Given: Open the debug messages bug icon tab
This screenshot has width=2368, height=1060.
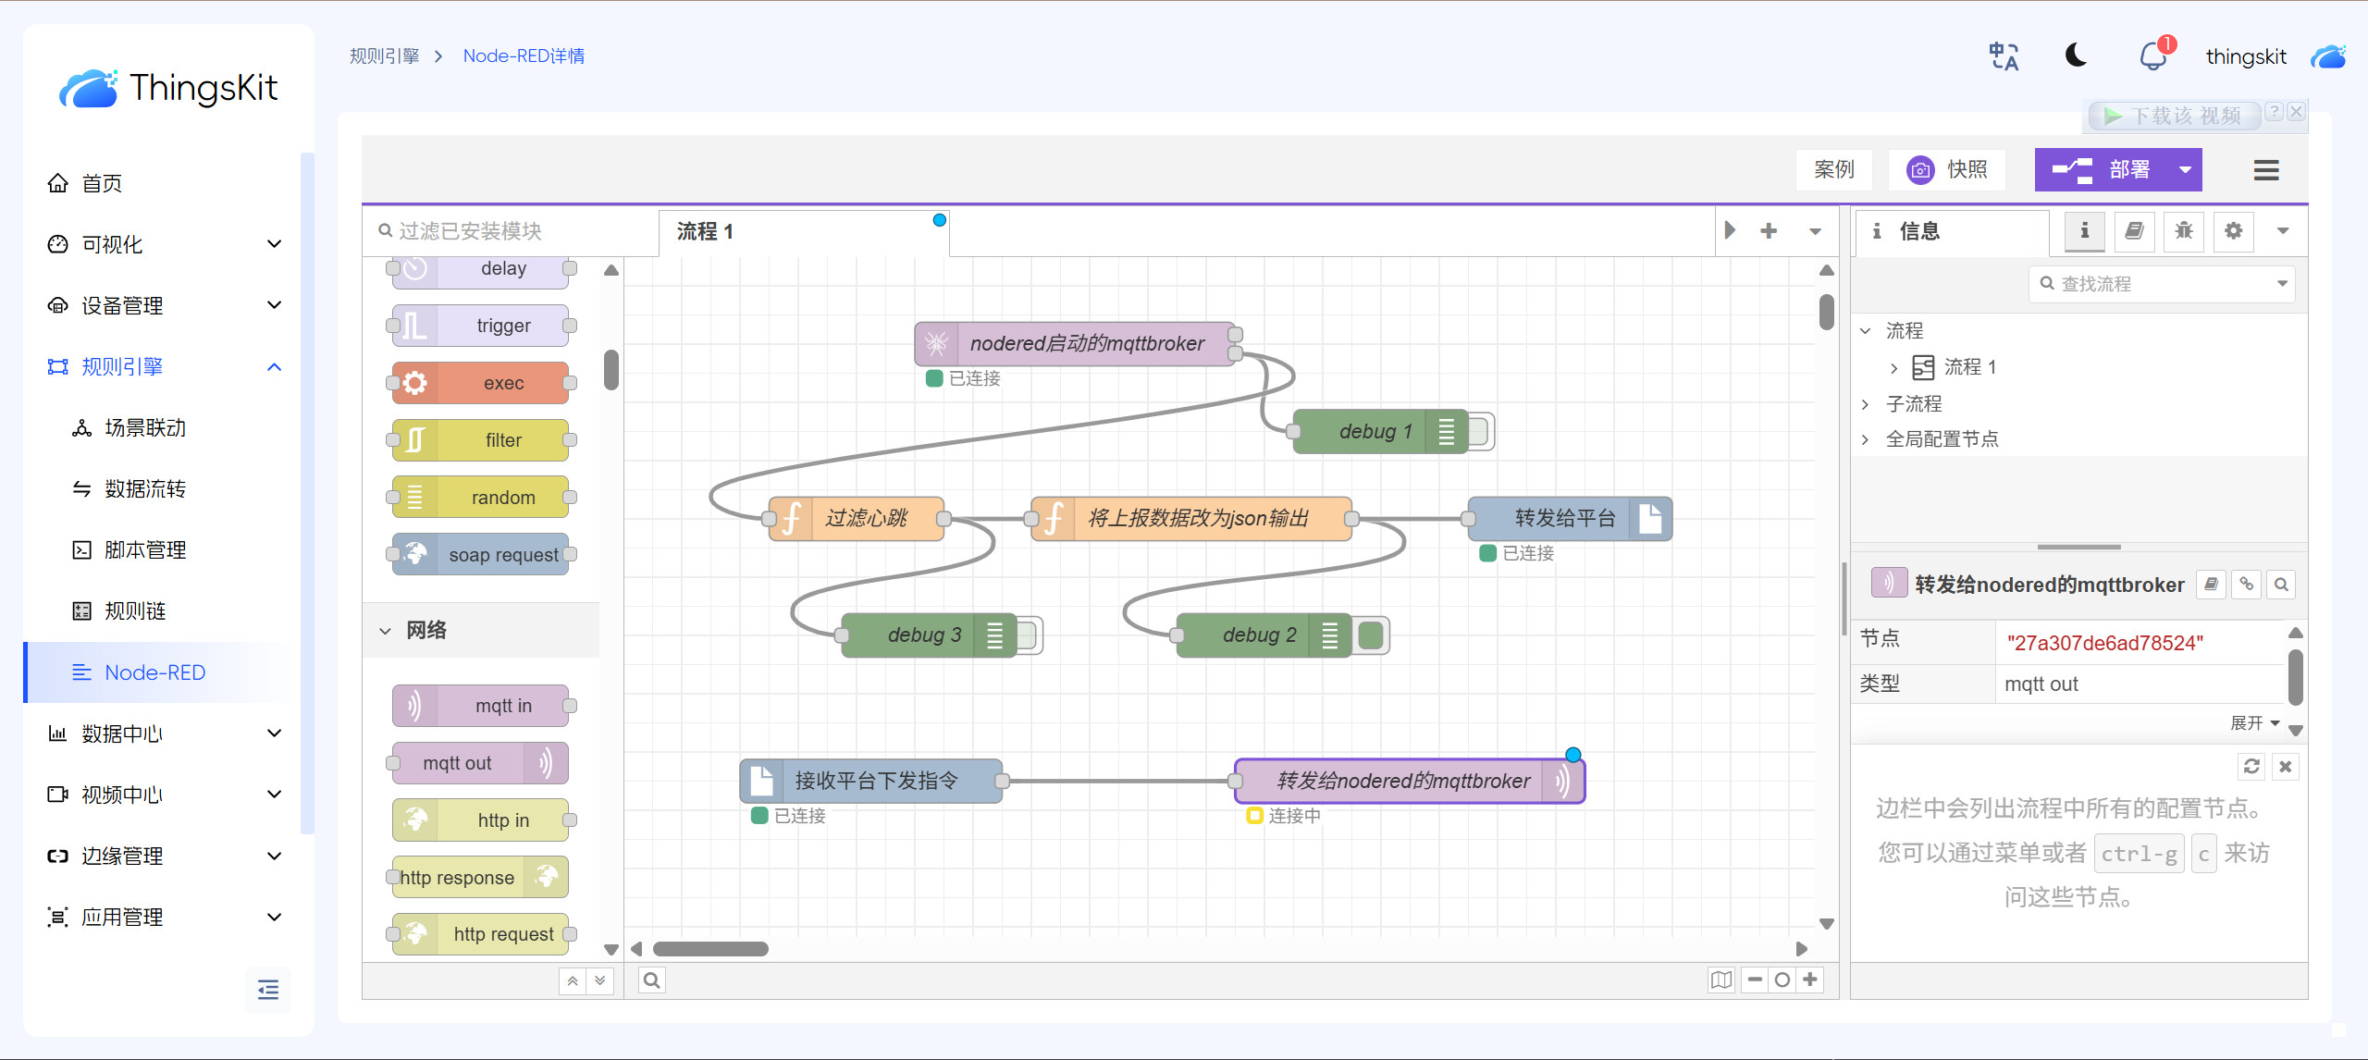Looking at the screenshot, I should tap(2183, 231).
